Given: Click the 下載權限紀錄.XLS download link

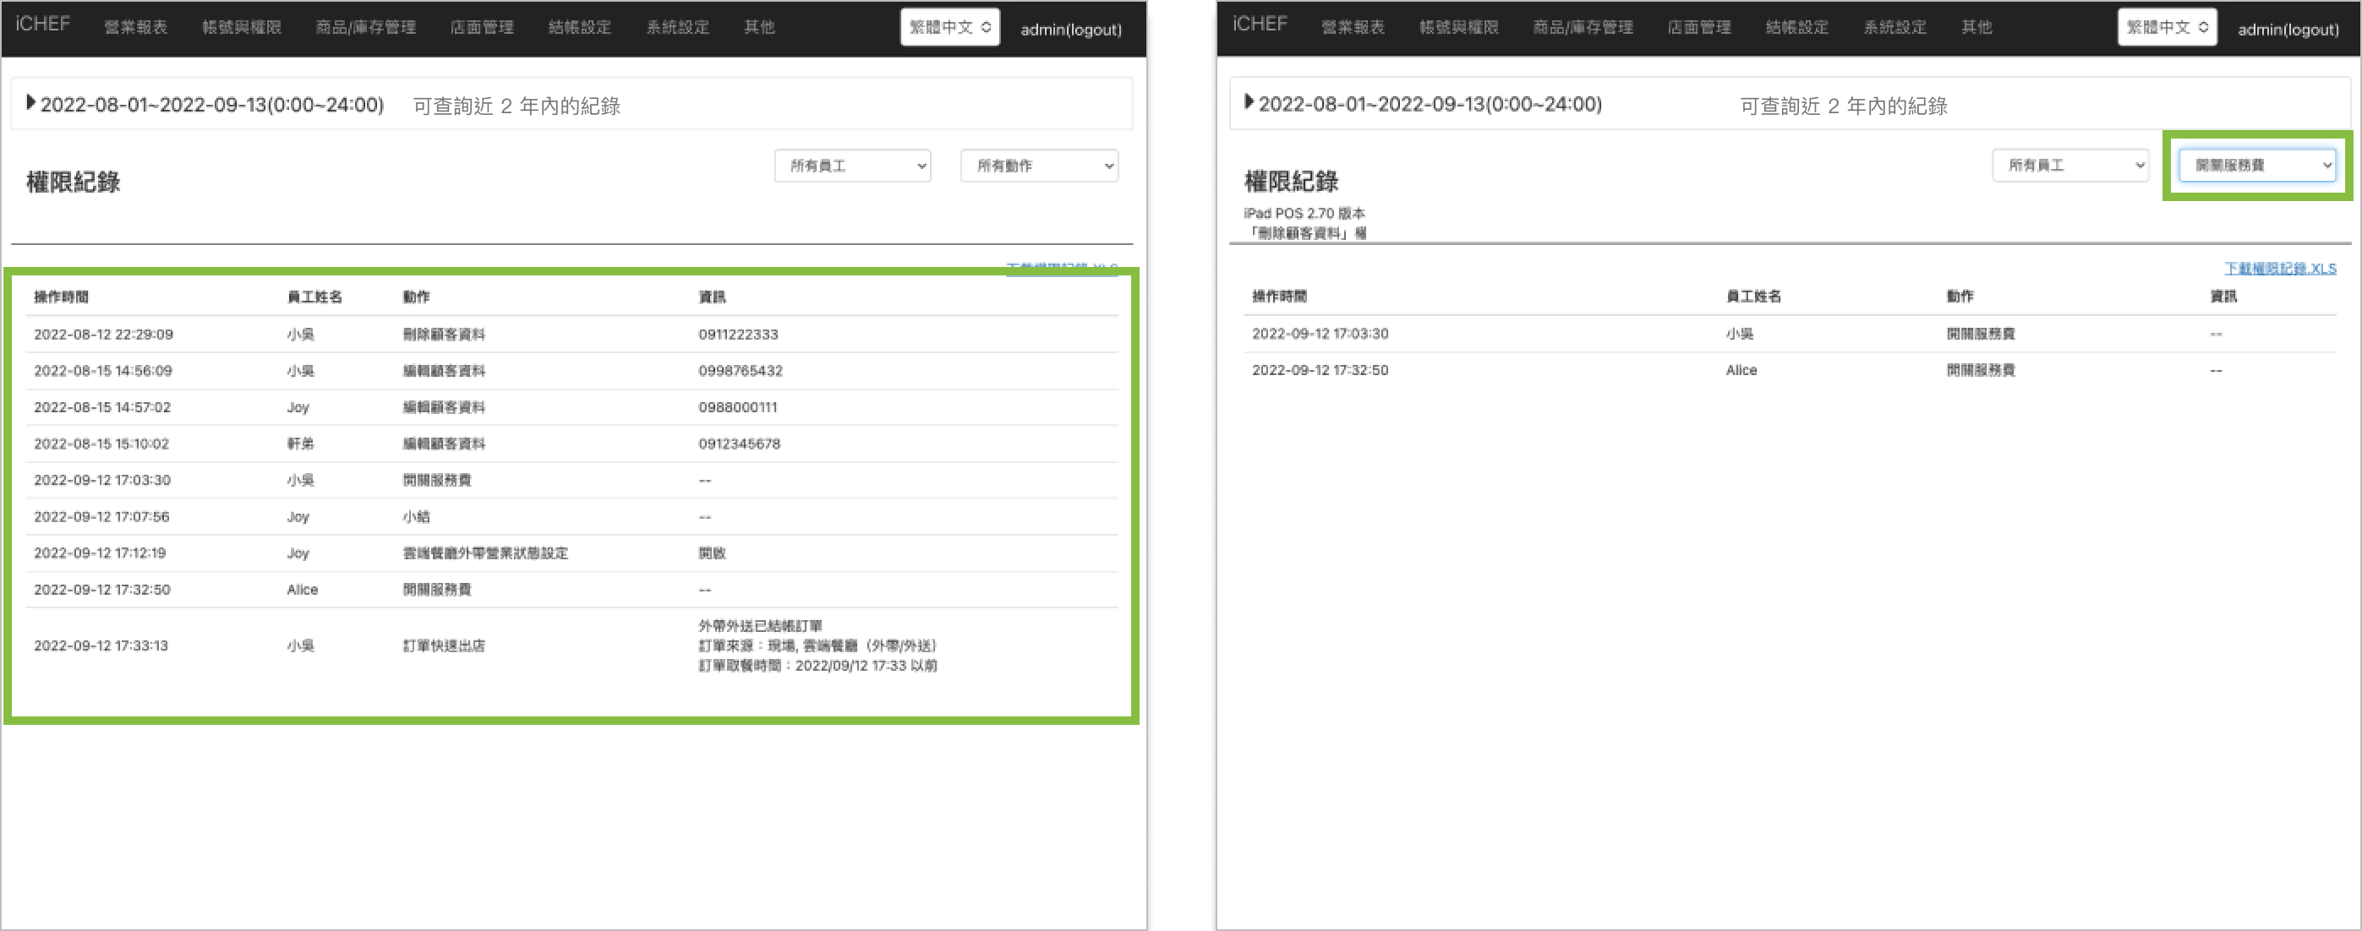Looking at the screenshot, I should point(2279,269).
